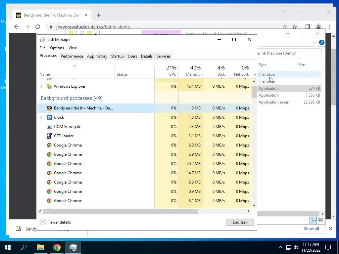Sort processes by Disk column
Image resolution: width=339 pixels, height=254 pixels.
point(215,71)
